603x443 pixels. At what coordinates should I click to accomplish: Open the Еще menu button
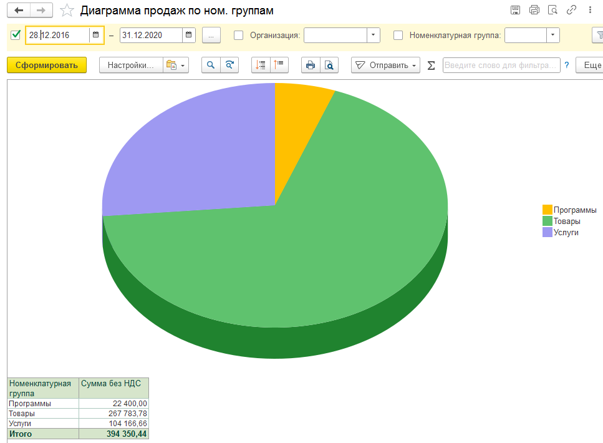coord(591,65)
